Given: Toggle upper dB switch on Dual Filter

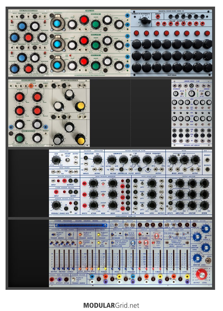Looking at the screenshot, I should point(45,21).
